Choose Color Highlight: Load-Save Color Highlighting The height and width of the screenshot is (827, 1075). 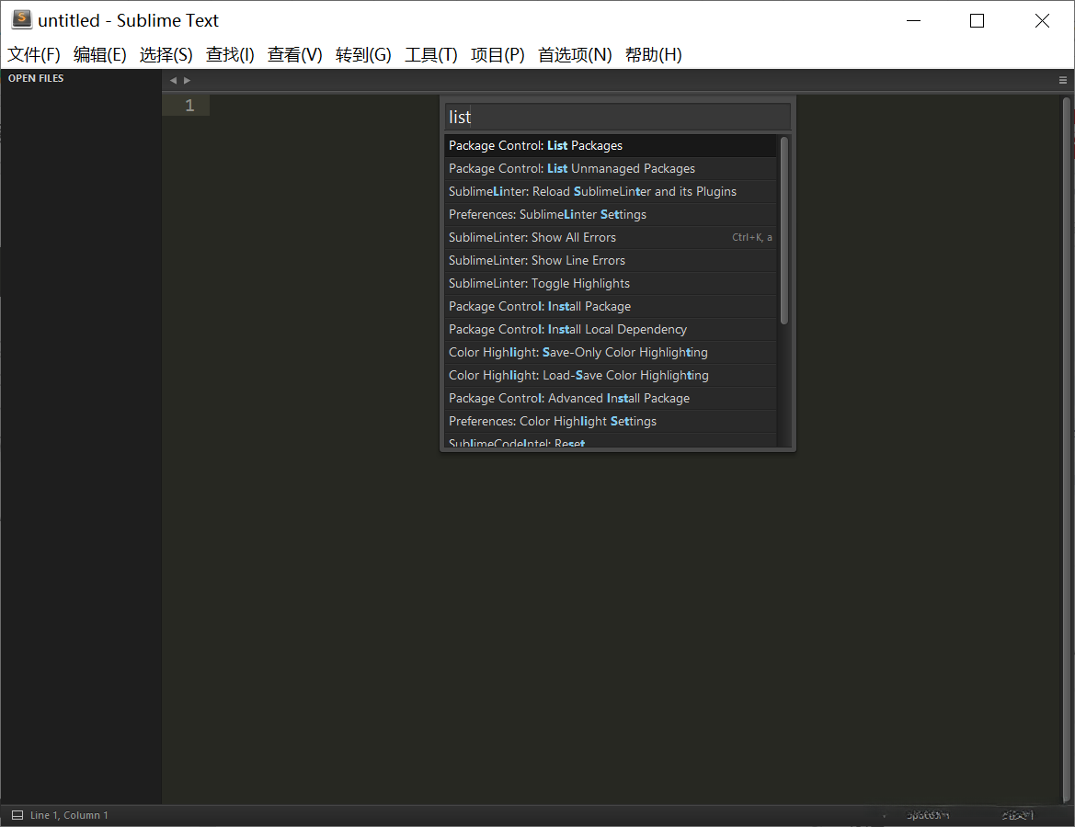coord(611,375)
